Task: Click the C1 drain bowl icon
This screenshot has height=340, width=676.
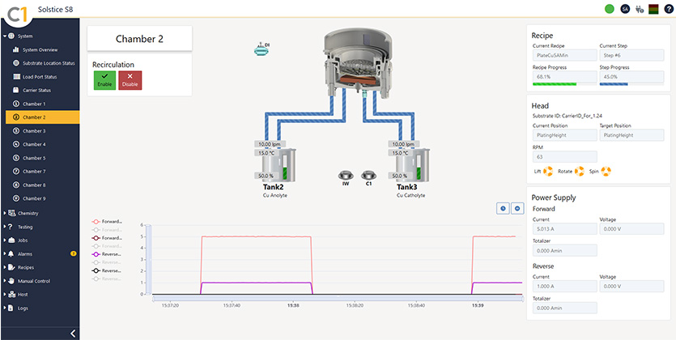Action: [x=368, y=175]
